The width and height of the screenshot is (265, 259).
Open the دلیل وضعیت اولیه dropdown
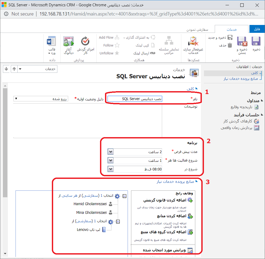pyautogui.click(x=41, y=99)
